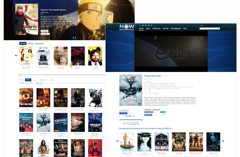The height and width of the screenshot is (157, 240).
Task: Click the upper white button on the Naruto banner
Action: pos(45,31)
